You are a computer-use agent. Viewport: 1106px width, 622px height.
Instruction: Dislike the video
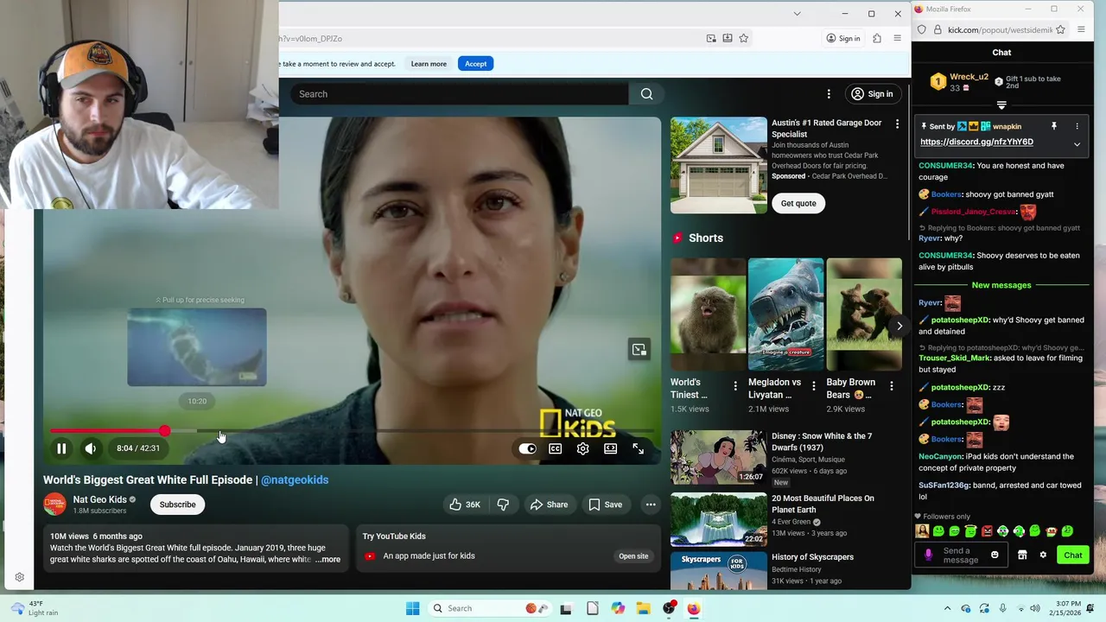503,505
